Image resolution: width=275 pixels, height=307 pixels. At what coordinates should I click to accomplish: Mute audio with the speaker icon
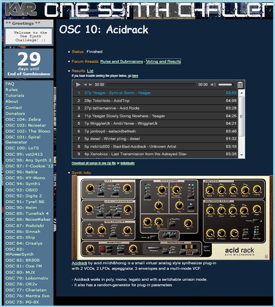tap(213, 85)
